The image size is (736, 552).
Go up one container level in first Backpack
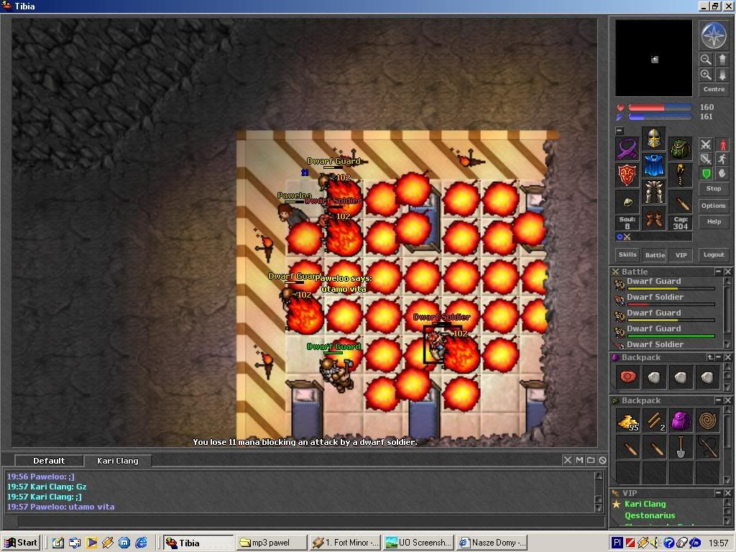(x=709, y=357)
